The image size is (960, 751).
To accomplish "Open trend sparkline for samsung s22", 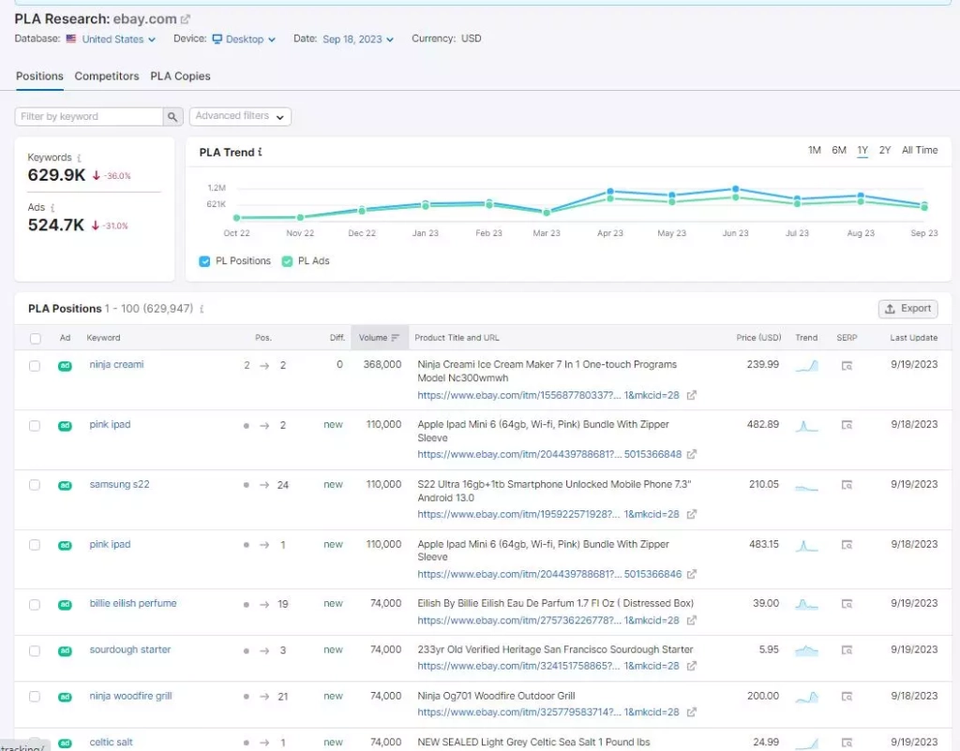I will [x=806, y=488].
